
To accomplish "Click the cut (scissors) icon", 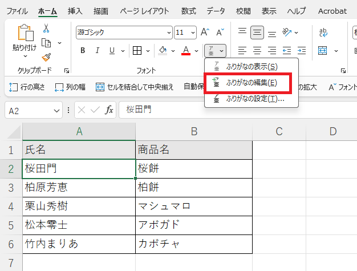I will click(46, 28).
